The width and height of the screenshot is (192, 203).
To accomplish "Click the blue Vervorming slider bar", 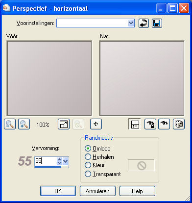I will (x=48, y=167).
